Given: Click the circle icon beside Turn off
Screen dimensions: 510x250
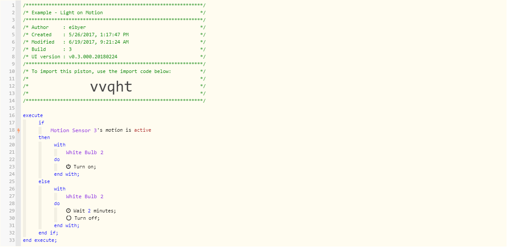Looking at the screenshot, I should pos(68,218).
